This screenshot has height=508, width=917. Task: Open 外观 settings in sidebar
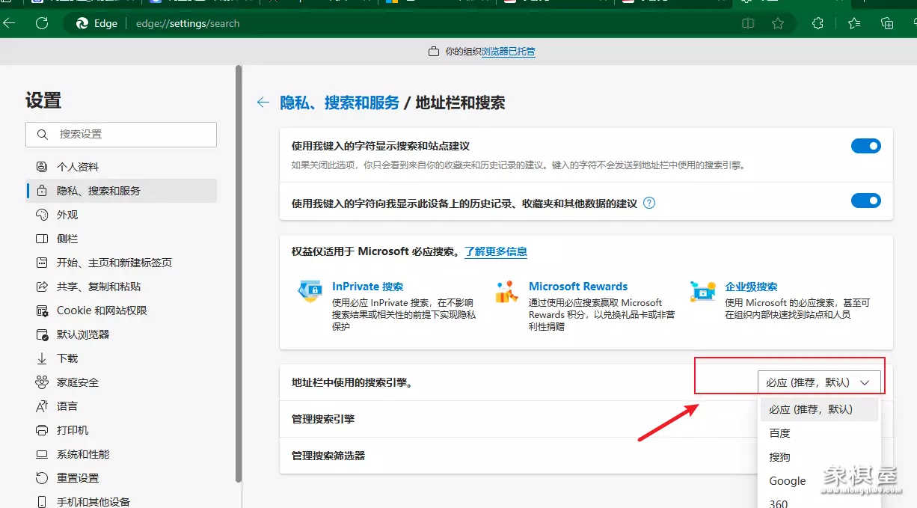click(67, 215)
